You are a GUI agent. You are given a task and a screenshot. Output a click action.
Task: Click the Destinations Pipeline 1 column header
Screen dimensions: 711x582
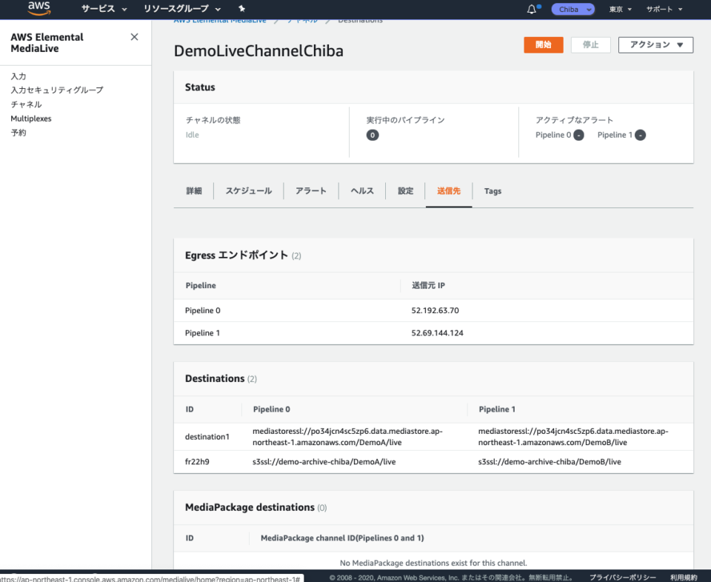point(497,409)
